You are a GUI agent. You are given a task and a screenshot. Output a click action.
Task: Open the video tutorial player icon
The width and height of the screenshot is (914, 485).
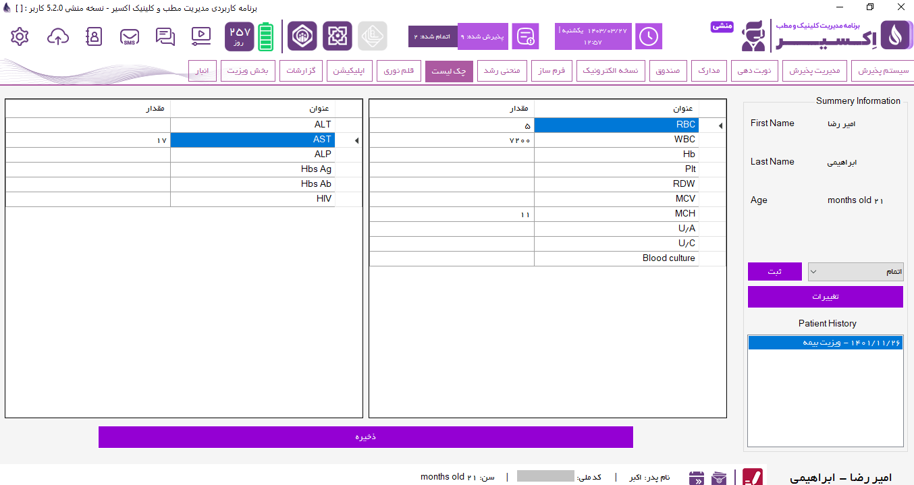point(201,35)
